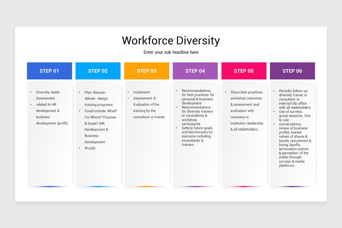Select the STEP 03 header banner
The width and height of the screenshot is (342, 228).
click(x=146, y=71)
